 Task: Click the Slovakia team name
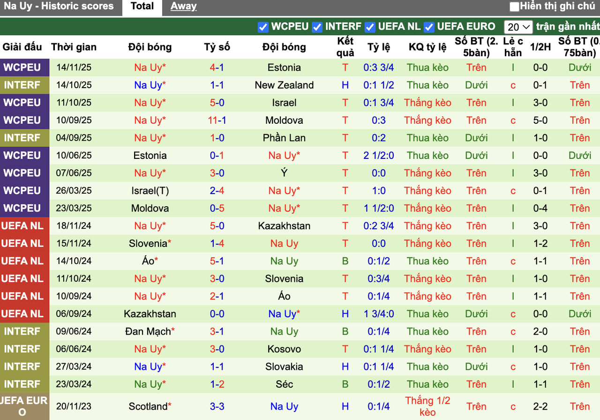coord(284,367)
